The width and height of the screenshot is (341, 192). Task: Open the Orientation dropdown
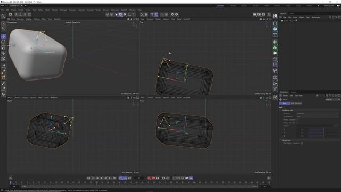click(318, 116)
